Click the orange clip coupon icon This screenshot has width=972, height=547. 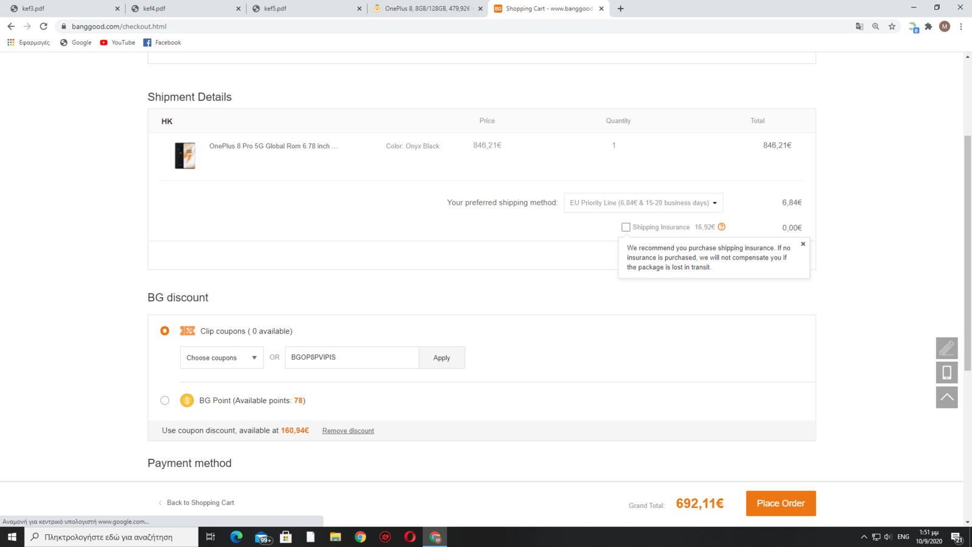(187, 331)
